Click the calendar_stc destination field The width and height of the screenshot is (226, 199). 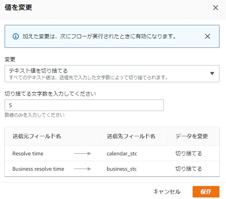(122, 153)
